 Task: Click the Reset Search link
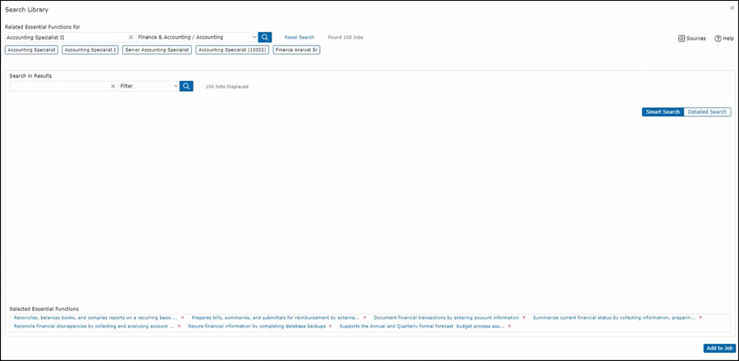pyautogui.click(x=299, y=38)
